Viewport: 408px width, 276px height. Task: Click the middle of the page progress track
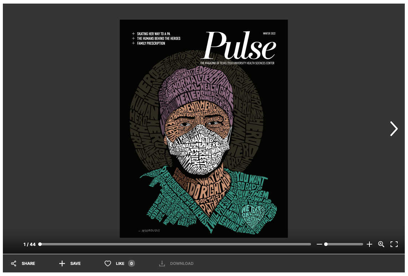pyautogui.click(x=175, y=244)
